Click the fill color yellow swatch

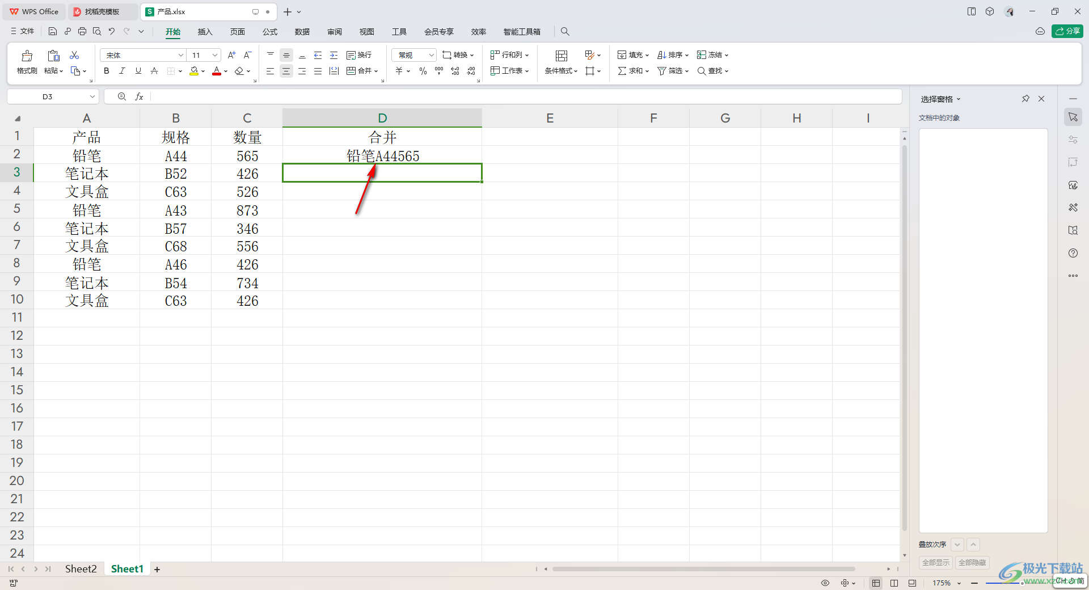pyautogui.click(x=194, y=71)
